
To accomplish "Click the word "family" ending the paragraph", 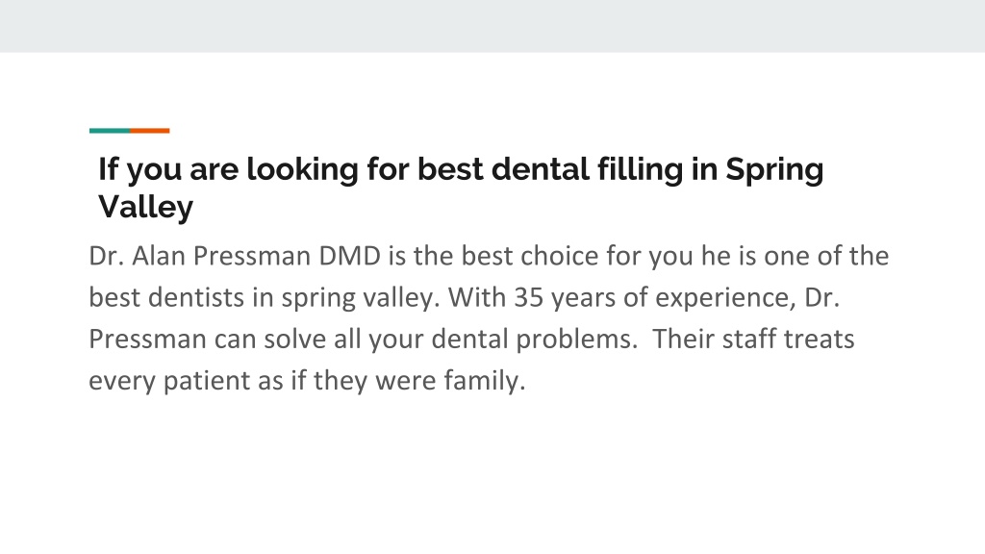I will (481, 381).
